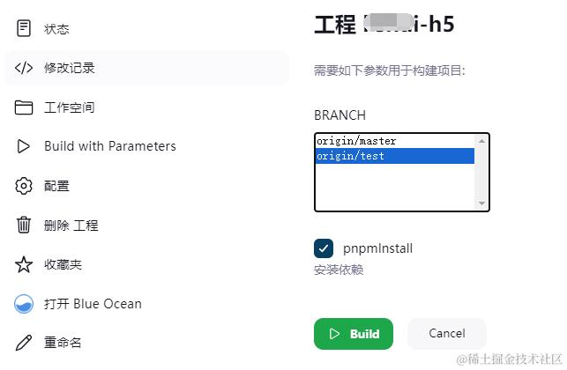The height and width of the screenshot is (370, 567).
Task: Click the 状态 document icon
Action: tap(24, 28)
